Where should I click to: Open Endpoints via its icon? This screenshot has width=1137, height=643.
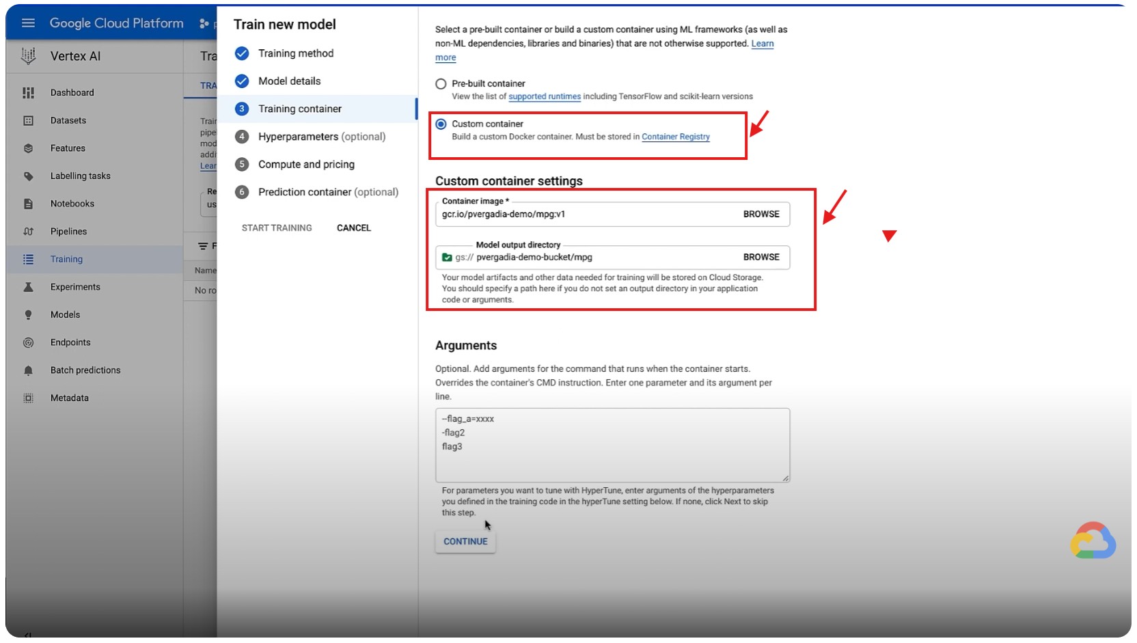point(28,342)
